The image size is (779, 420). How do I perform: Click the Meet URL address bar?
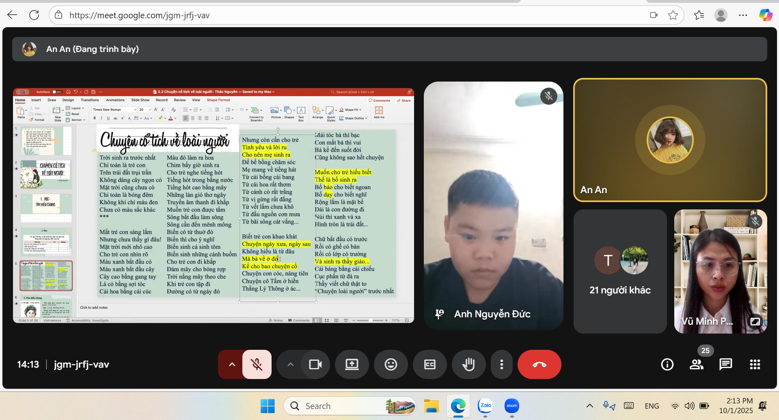point(345,15)
